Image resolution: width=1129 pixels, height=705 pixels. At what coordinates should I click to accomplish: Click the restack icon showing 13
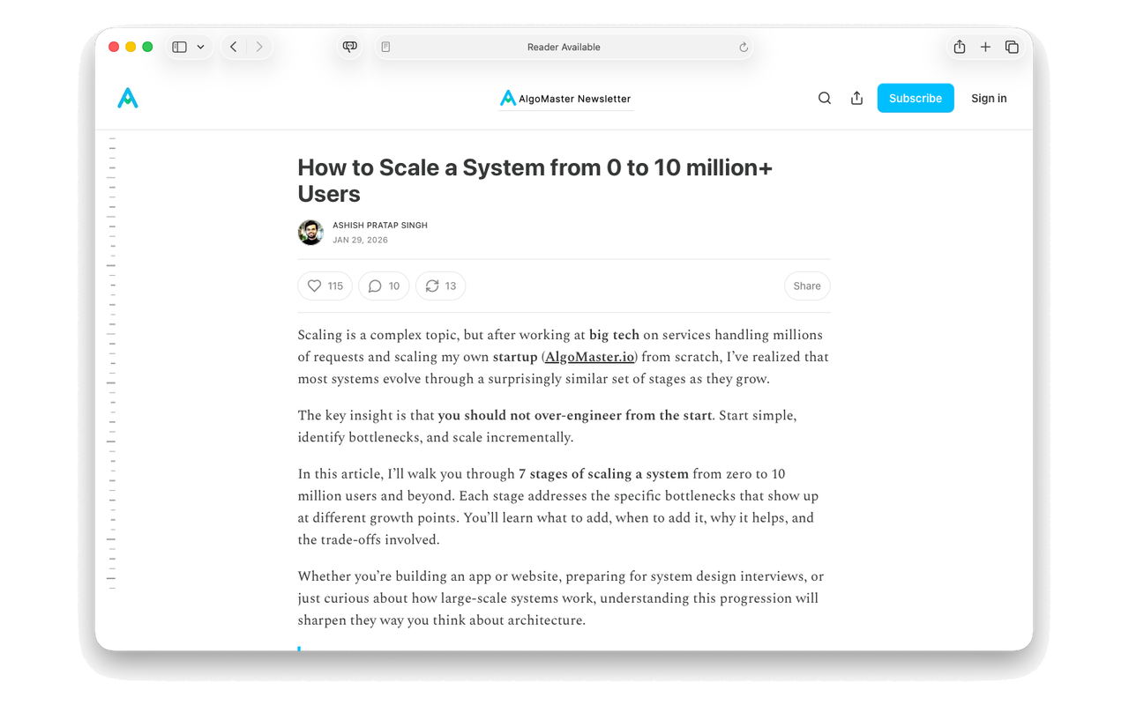[x=432, y=286]
